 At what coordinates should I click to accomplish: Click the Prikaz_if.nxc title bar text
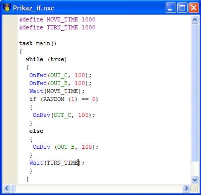[x=33, y=8]
